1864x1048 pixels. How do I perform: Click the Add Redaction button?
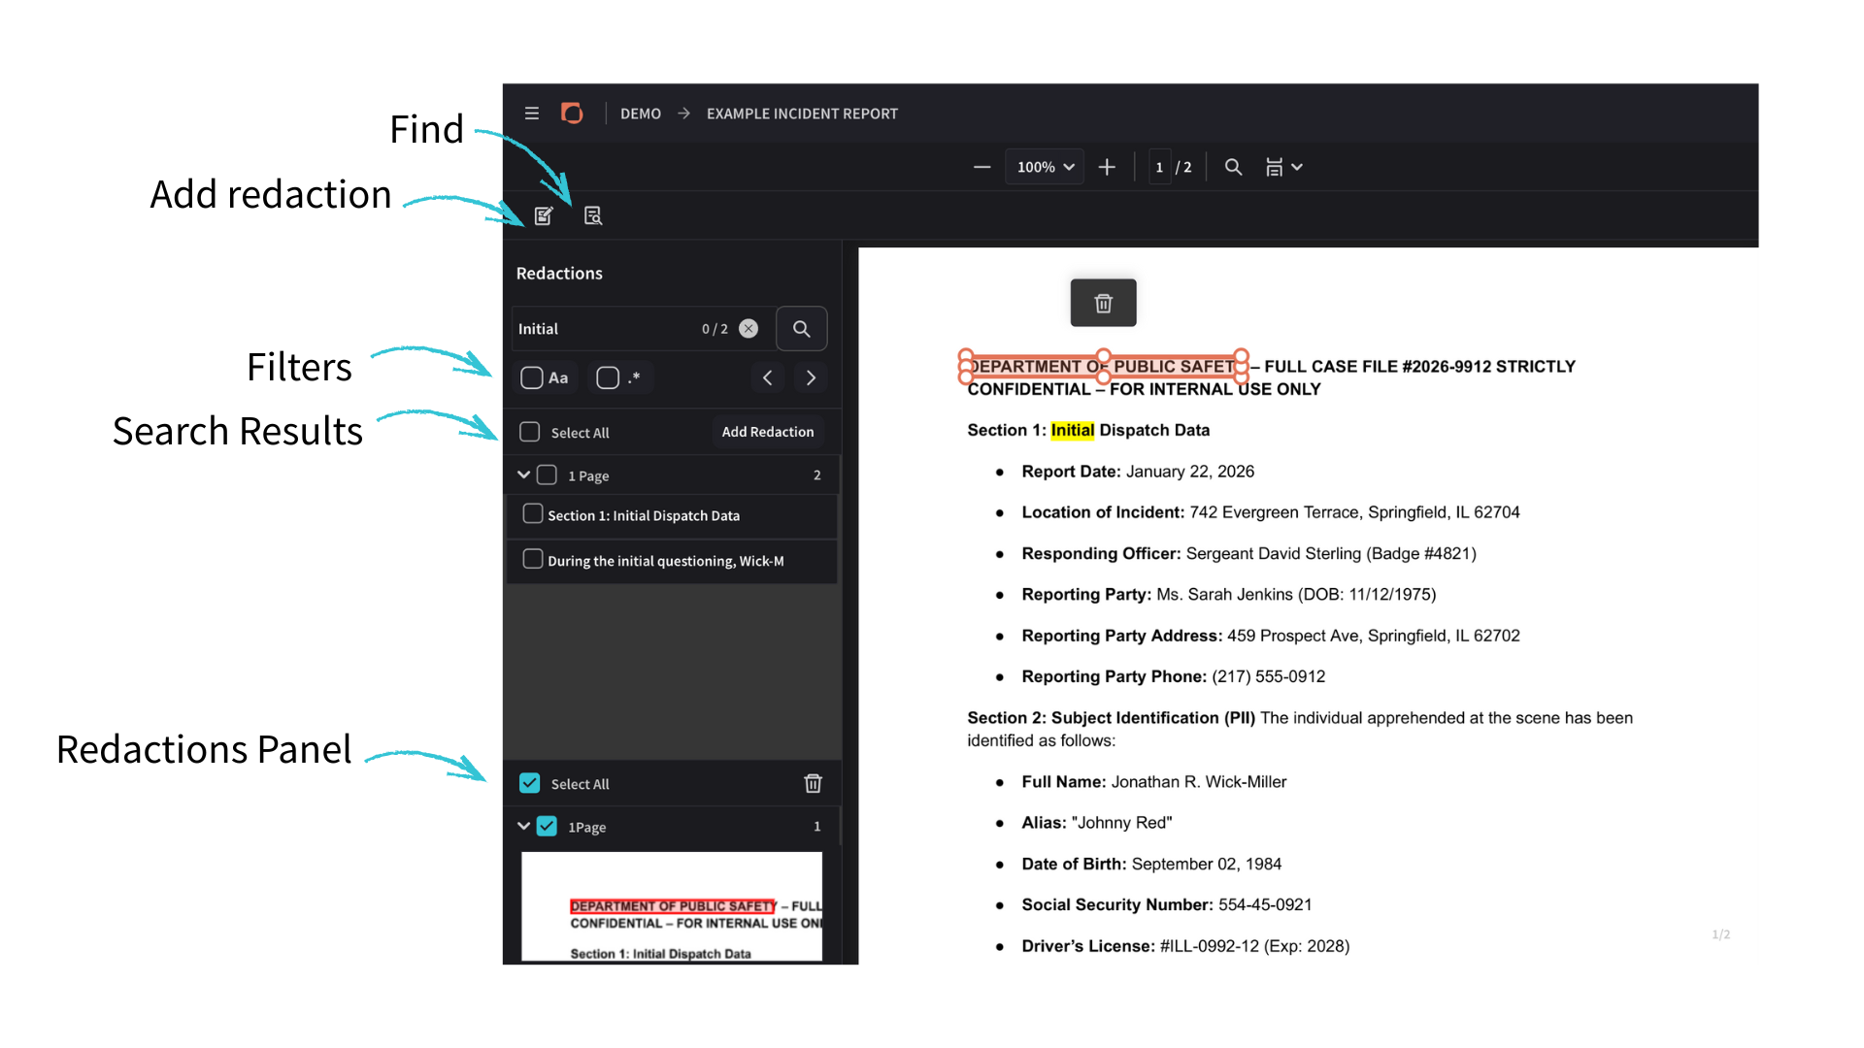pyautogui.click(x=767, y=432)
